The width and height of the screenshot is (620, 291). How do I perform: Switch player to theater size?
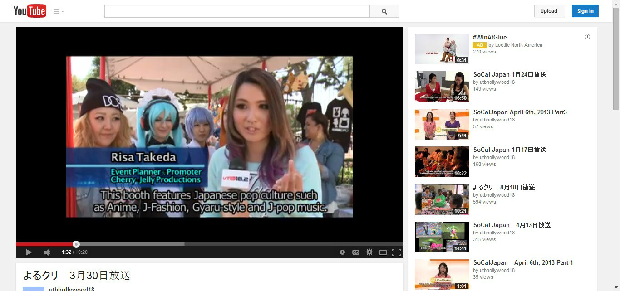point(383,252)
